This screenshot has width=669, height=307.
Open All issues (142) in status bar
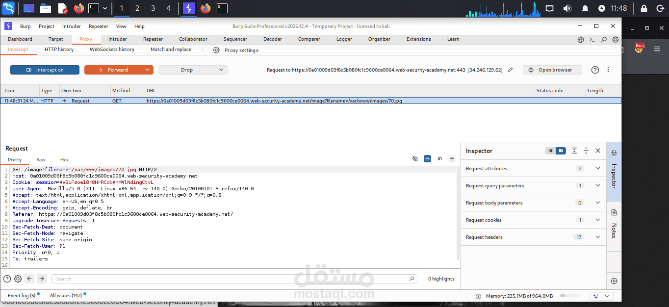point(66,296)
